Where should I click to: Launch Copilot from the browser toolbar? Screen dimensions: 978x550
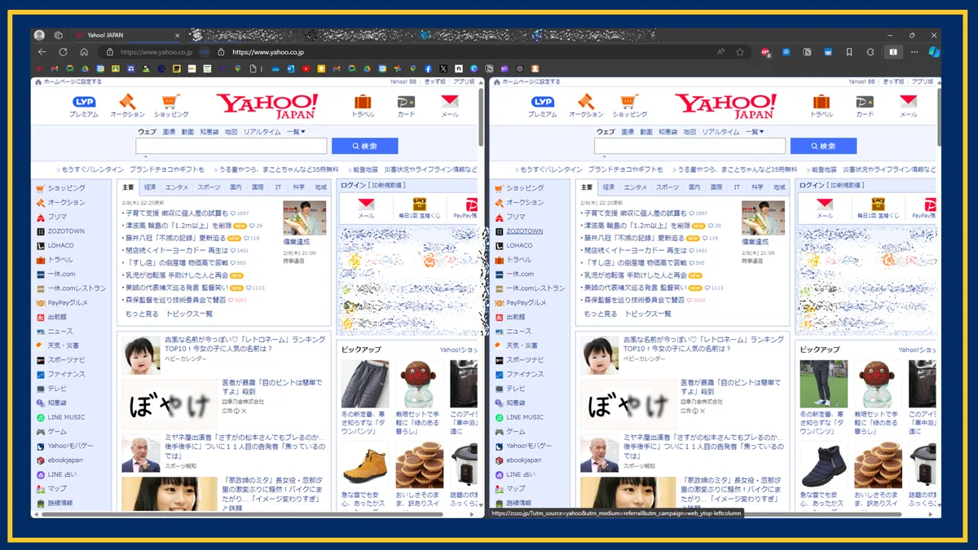point(934,52)
